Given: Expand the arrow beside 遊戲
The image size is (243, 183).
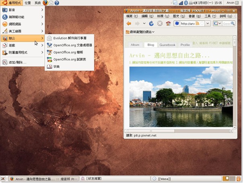Looking at the screenshot, I should 42,45.
